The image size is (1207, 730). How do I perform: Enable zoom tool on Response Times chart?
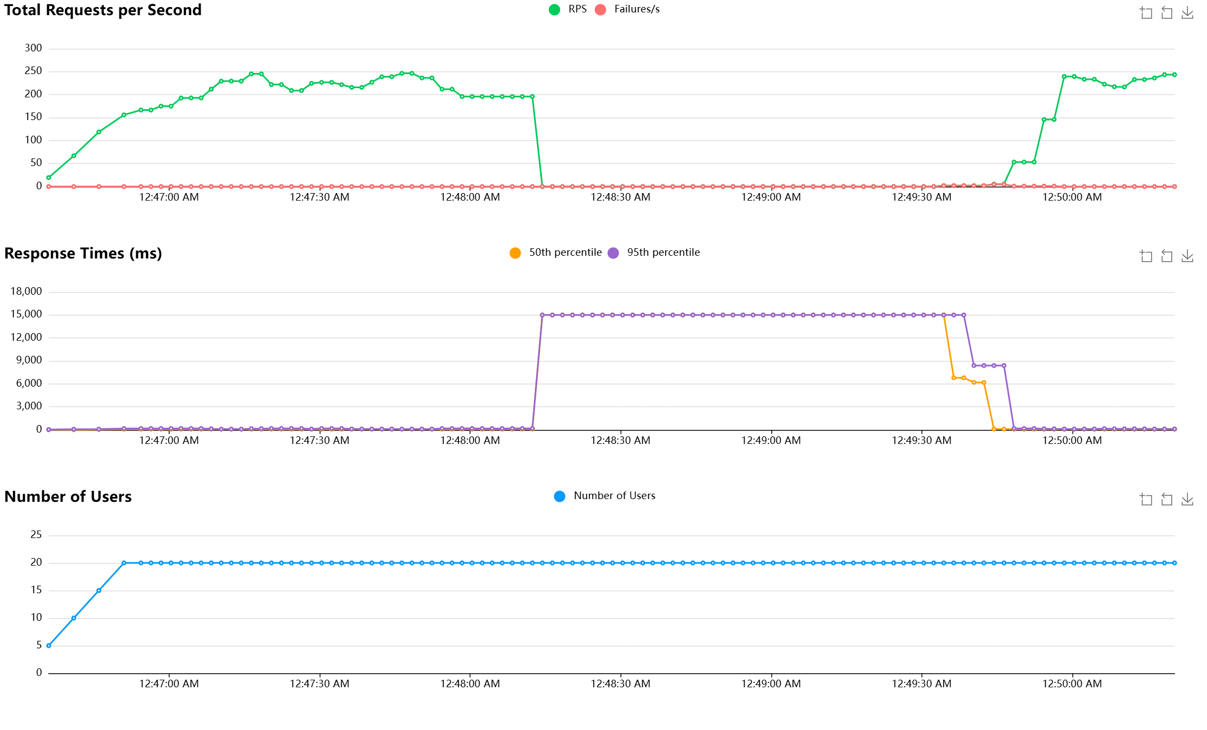pos(1146,256)
